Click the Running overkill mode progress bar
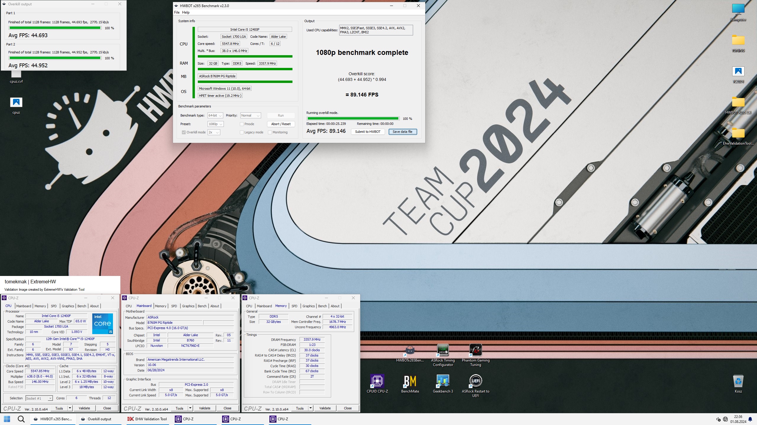Screen dimensions: 757x425 353,119
